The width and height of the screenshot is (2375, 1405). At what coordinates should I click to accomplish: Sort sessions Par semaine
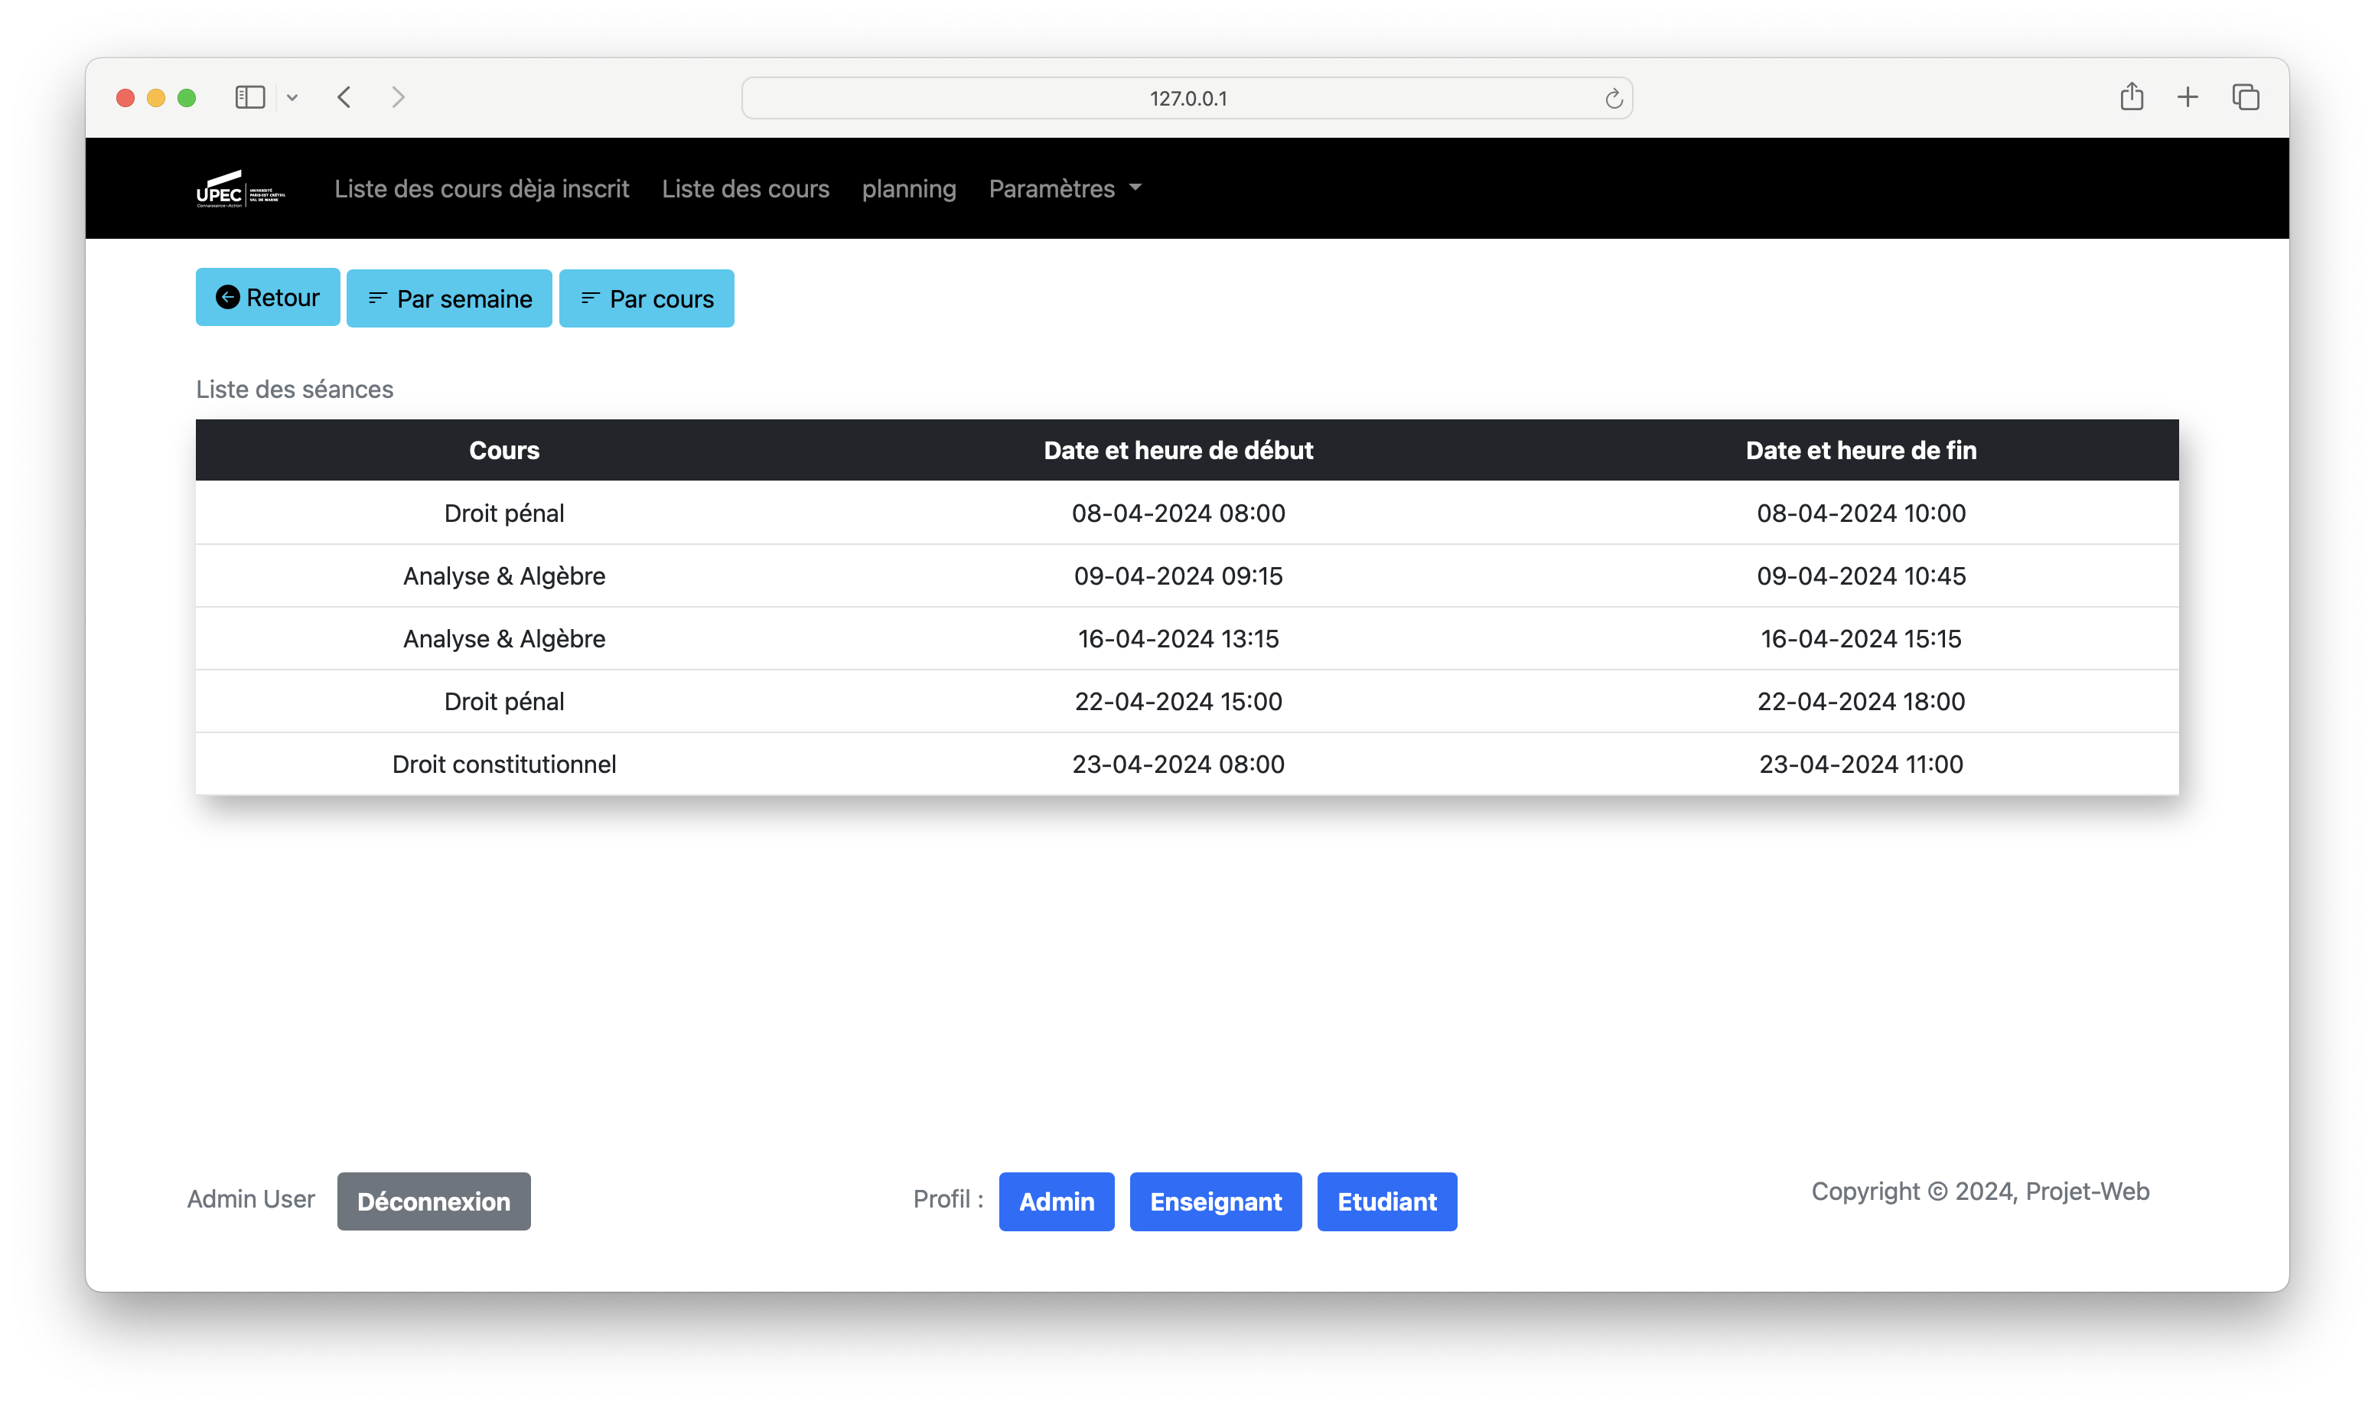(448, 298)
